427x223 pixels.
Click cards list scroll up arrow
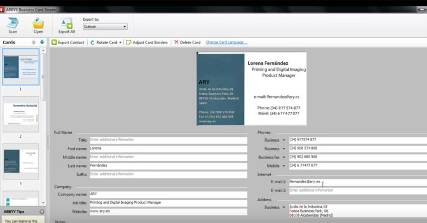[43, 51]
